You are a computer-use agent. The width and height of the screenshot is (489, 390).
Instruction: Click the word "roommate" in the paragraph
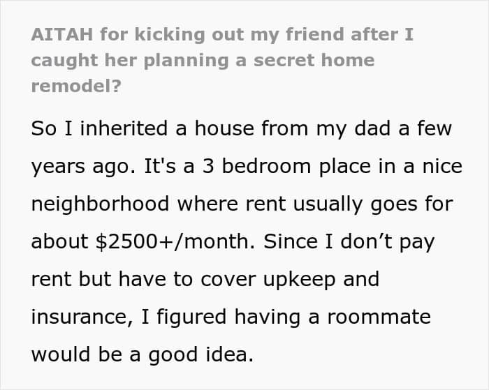tap(379, 317)
